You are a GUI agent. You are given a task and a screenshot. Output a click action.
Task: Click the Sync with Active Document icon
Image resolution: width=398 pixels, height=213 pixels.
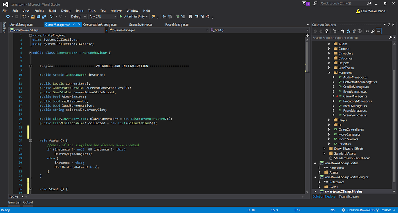343,31
